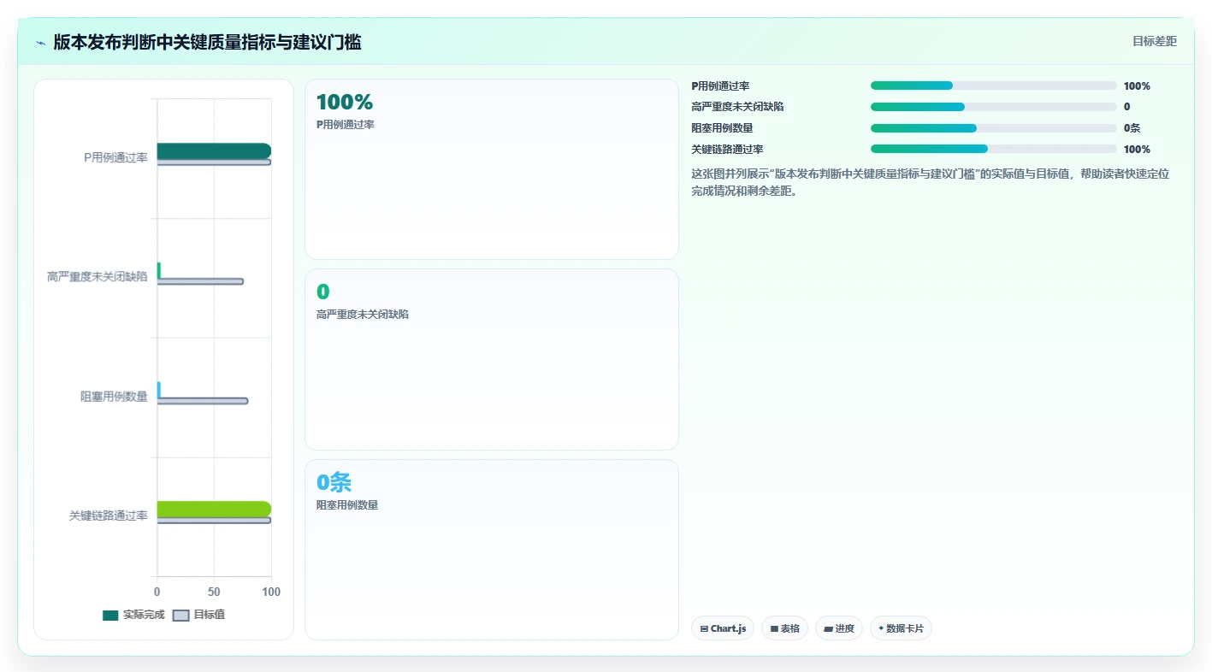This screenshot has height=672, width=1212.
Task: Click the dark green P用例通过率 actual bar
Action: click(x=214, y=151)
